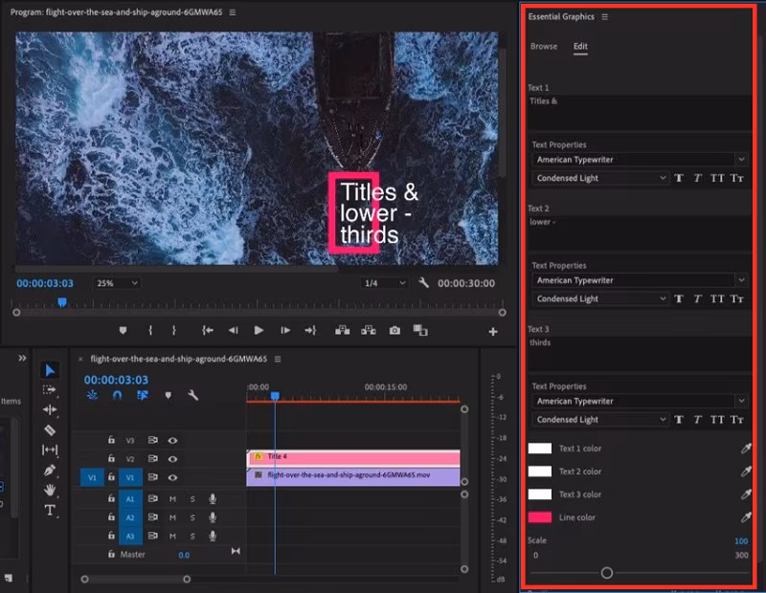
Task: Open the 25% zoom level dropdown
Action: point(117,283)
